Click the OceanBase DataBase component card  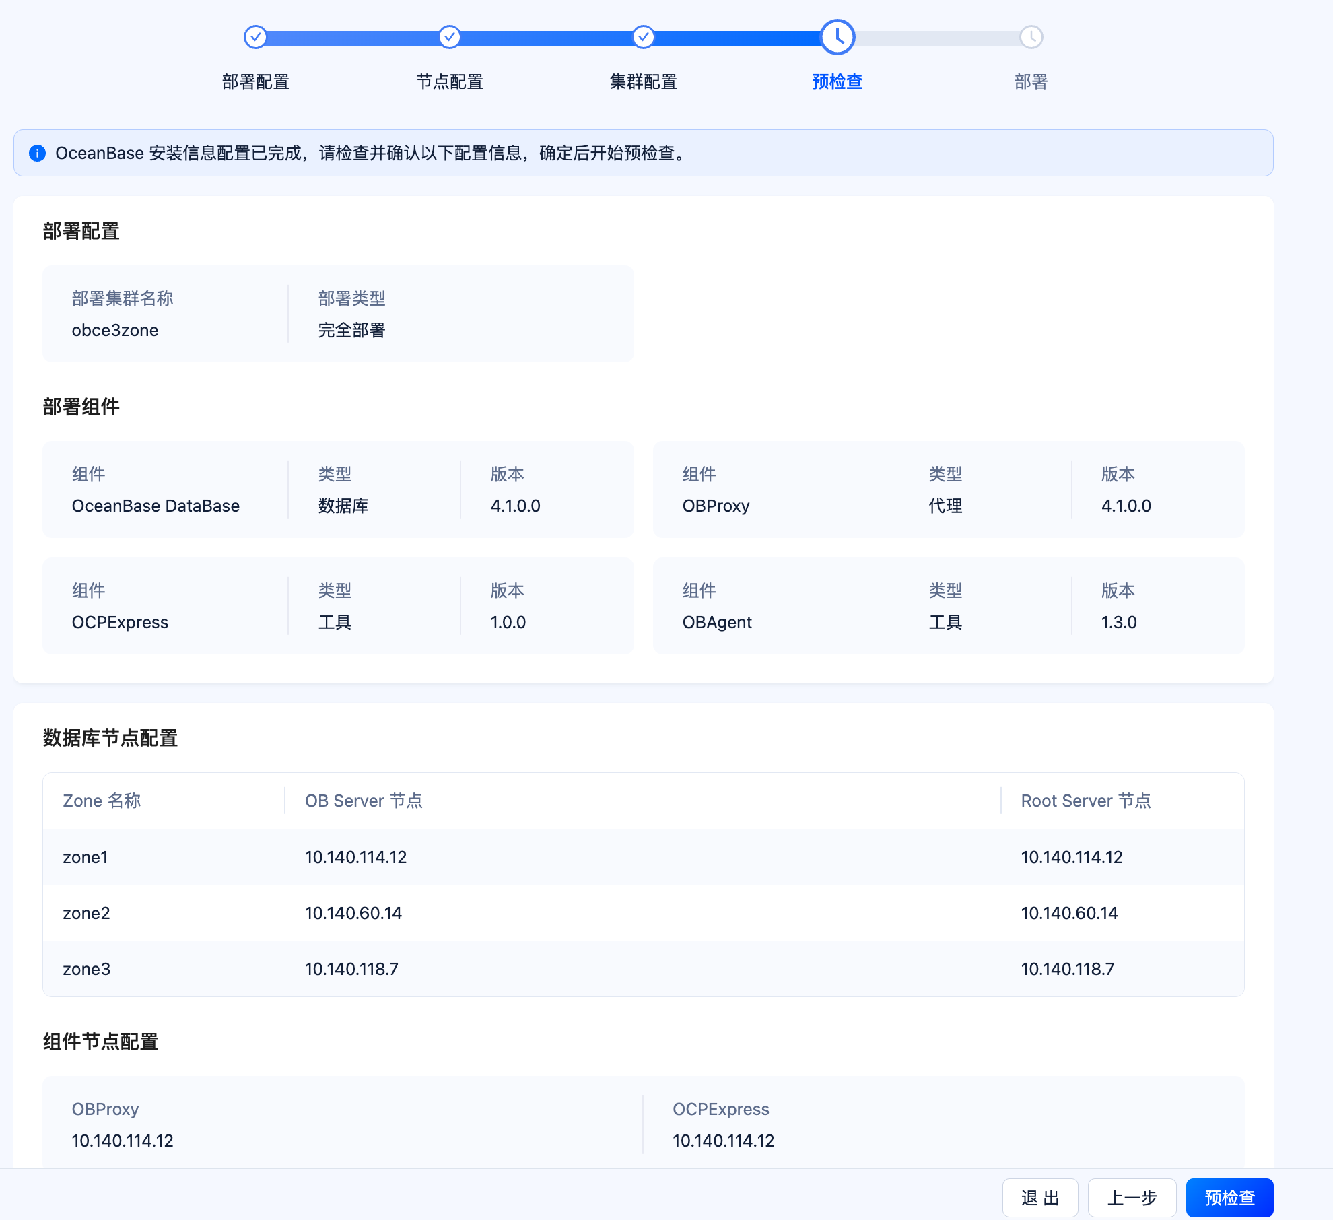(338, 489)
